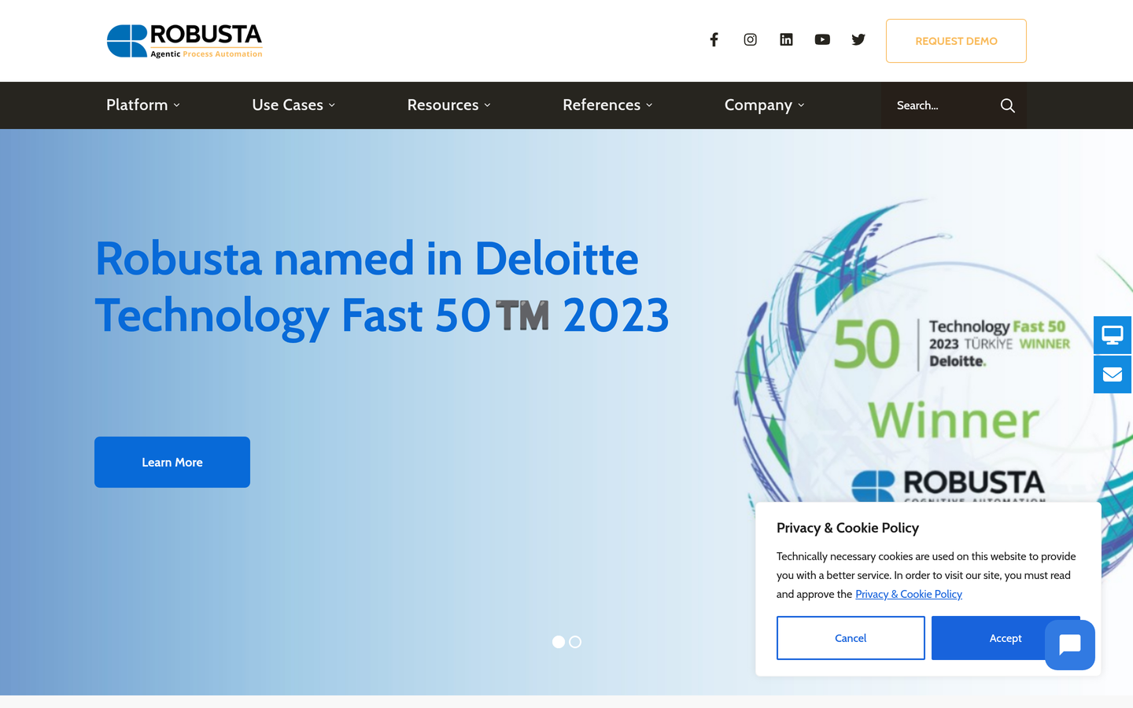
Task: Select the second carousel slide dot
Action: click(575, 642)
